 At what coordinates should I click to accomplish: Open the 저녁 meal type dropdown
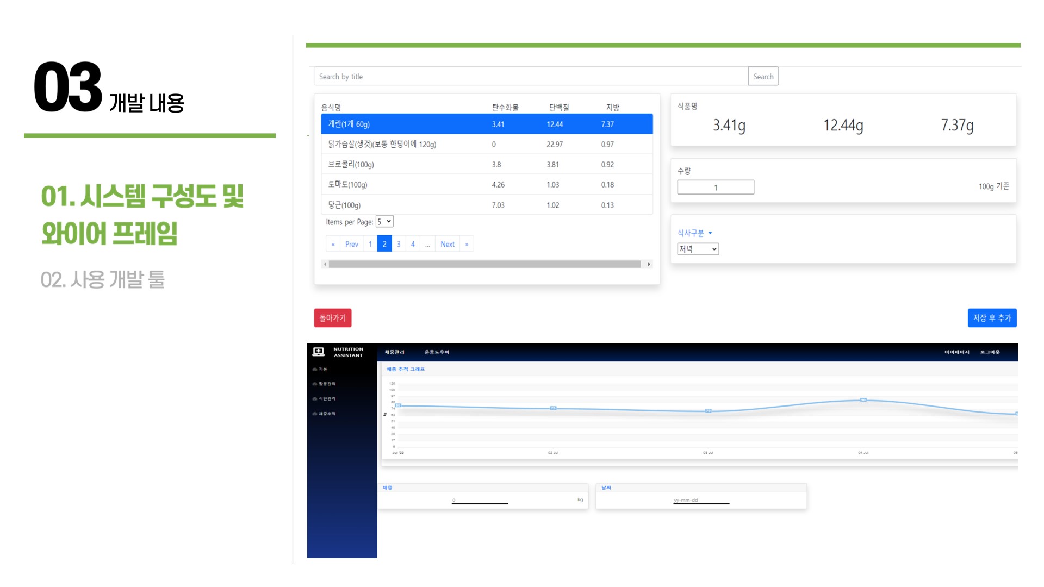698,249
